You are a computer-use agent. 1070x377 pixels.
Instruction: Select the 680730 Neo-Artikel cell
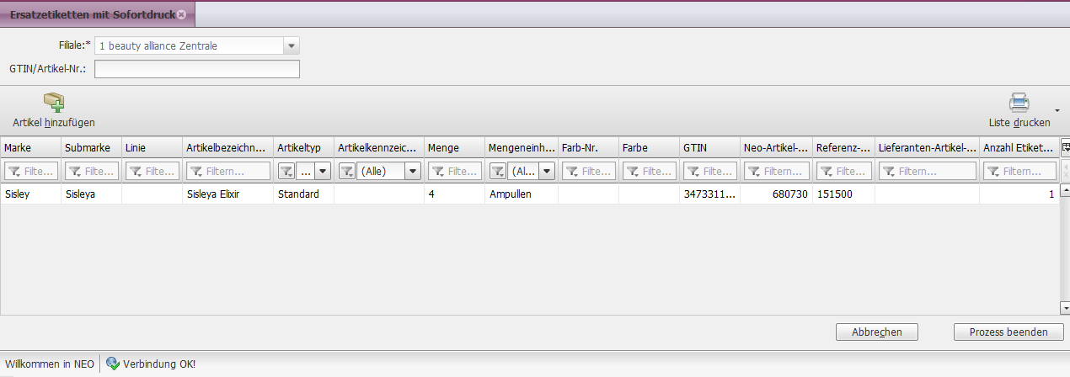(777, 194)
